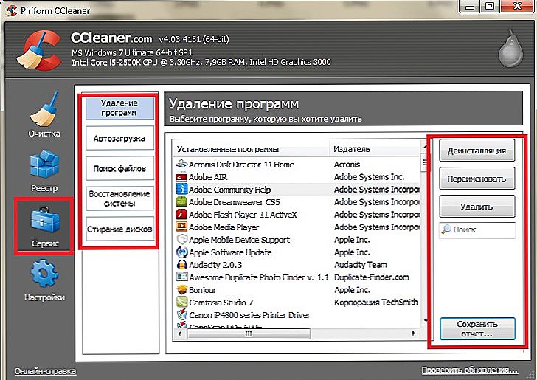Viewport: 537px width, 380px height.
Task: Click Сохранить отчет button
Action: coord(477,328)
